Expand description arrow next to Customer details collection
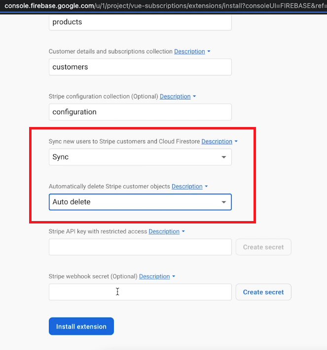 [x=209, y=51]
